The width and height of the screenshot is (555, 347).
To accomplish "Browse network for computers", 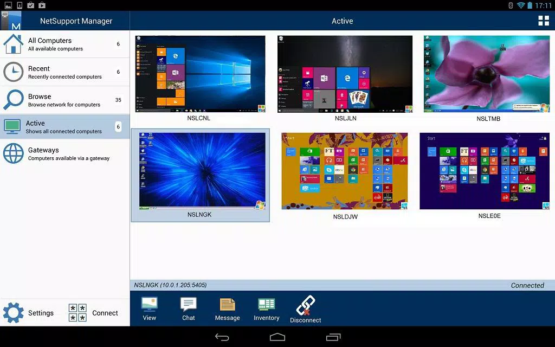I will [x=65, y=100].
